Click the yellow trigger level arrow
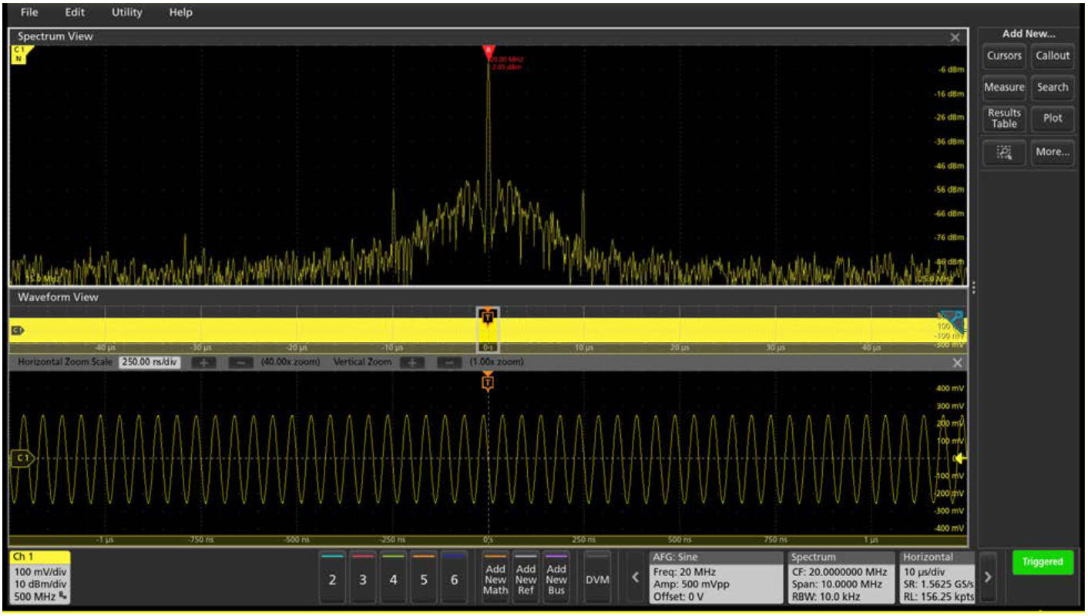1088x616 pixels. pos(960,458)
